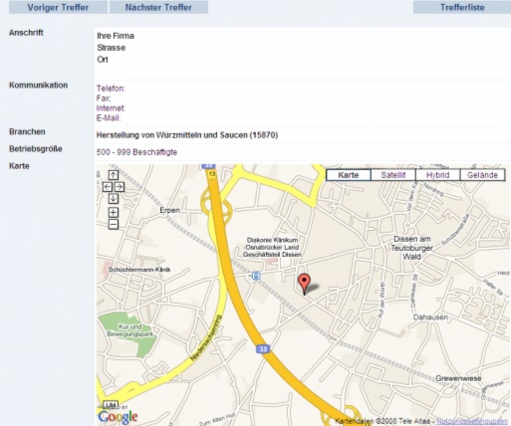Click the 'Kommunikation' label
511x426 pixels.
[x=39, y=86]
